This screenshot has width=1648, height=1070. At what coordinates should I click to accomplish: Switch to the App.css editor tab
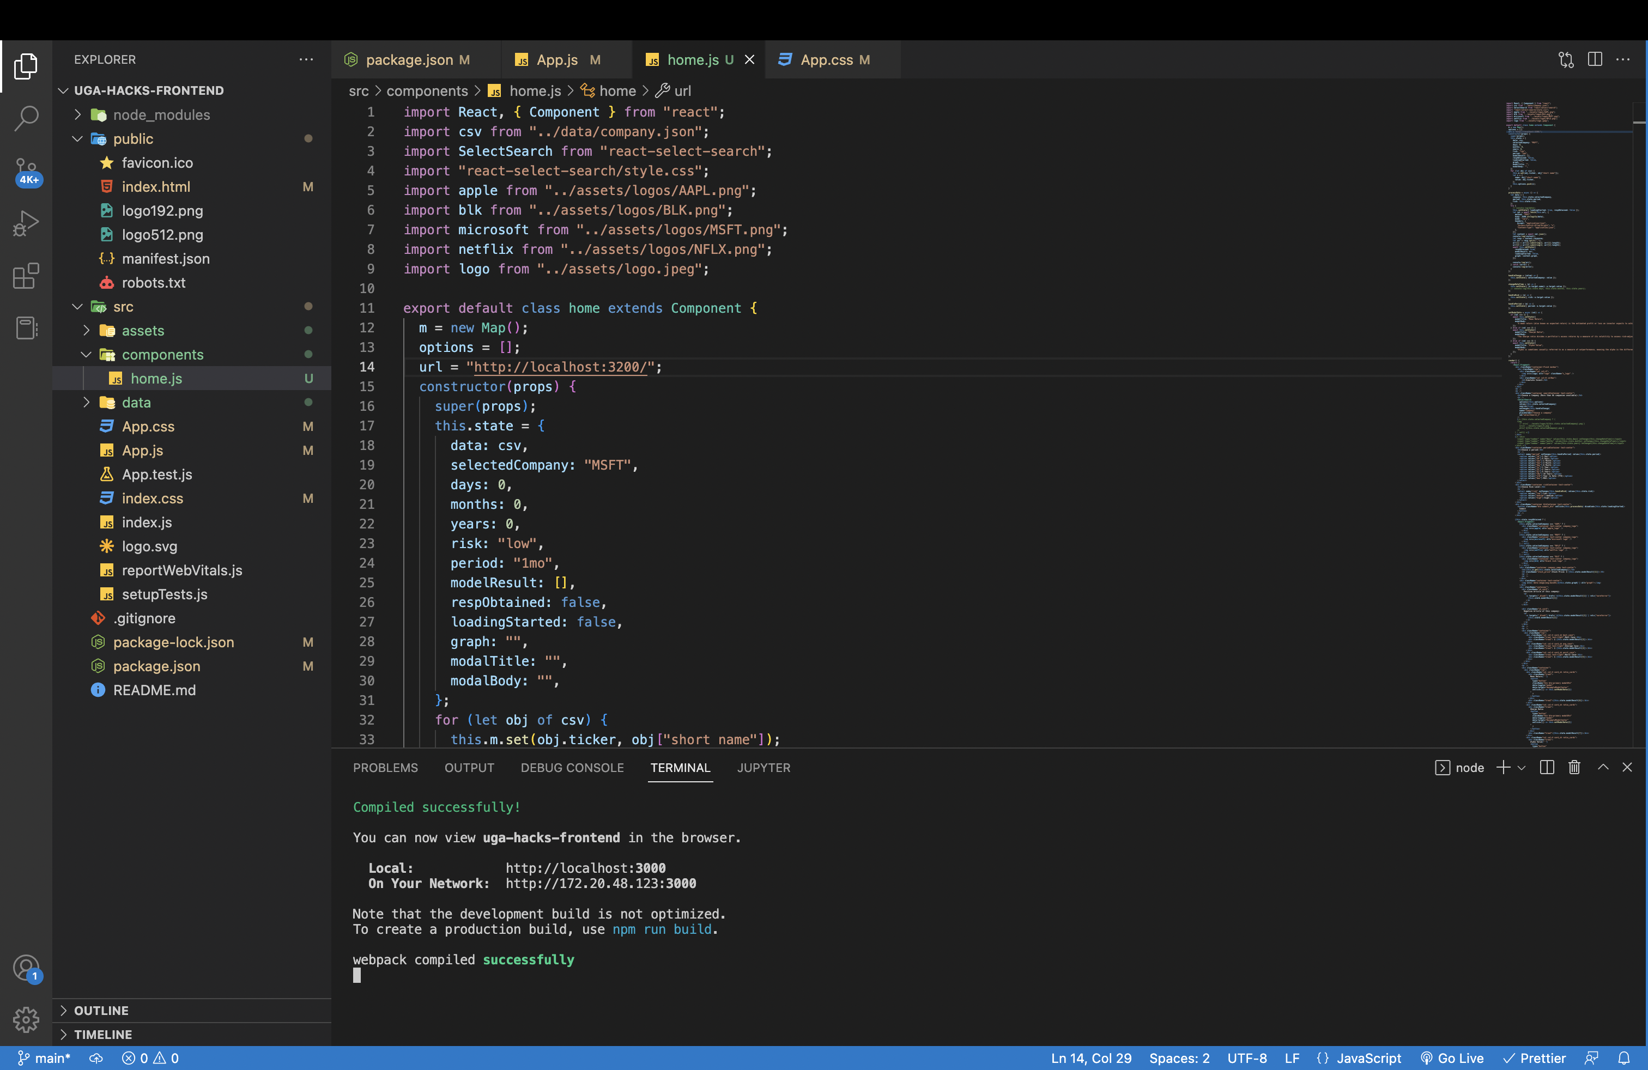coord(826,59)
